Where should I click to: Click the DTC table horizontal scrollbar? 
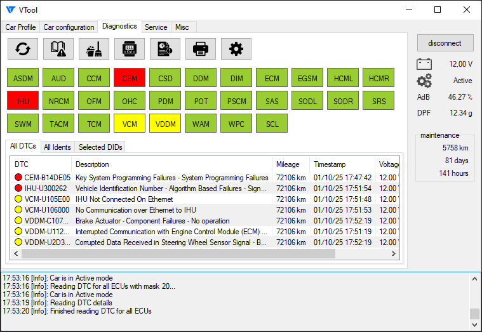pyautogui.click(x=178, y=254)
